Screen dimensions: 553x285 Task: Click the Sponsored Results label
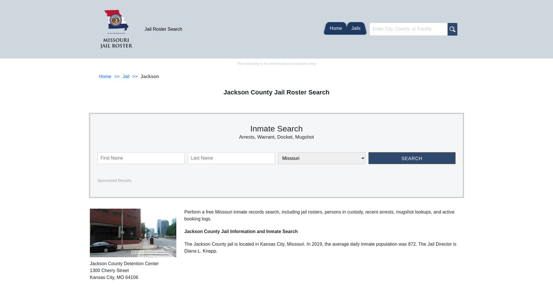(114, 181)
